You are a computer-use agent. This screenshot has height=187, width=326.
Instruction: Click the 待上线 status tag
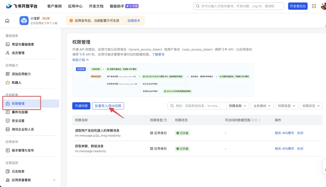click(x=46, y=18)
